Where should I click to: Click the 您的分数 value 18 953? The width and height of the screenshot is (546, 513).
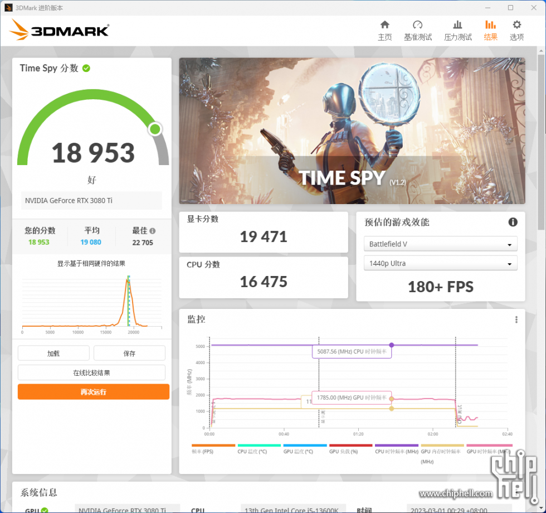[38, 242]
